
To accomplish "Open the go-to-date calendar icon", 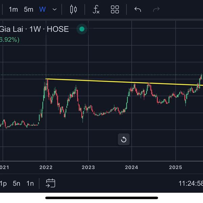I will (50, 183).
